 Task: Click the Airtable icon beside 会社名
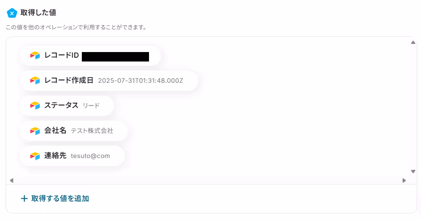click(x=35, y=131)
